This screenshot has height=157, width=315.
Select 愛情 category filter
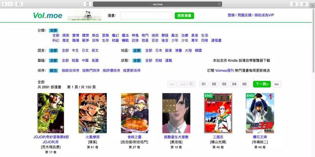click(x=76, y=35)
